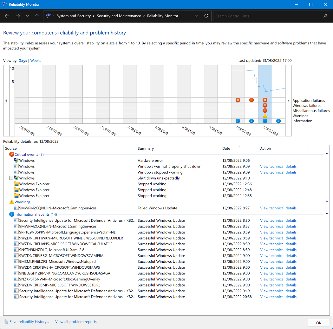Screen dimensions: 333x329
Task: Click the yellow warning icon in the chart
Action: (x=265, y=116)
